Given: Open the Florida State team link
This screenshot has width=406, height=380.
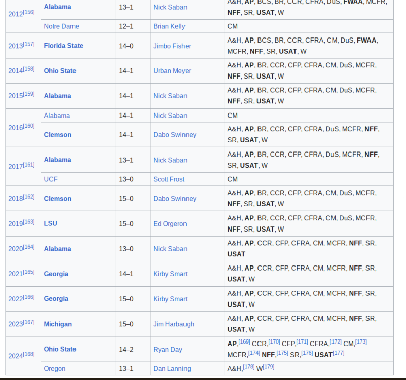Looking at the screenshot, I should pyautogui.click(x=63, y=46).
